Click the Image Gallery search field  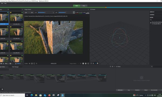click(x=15, y=9)
